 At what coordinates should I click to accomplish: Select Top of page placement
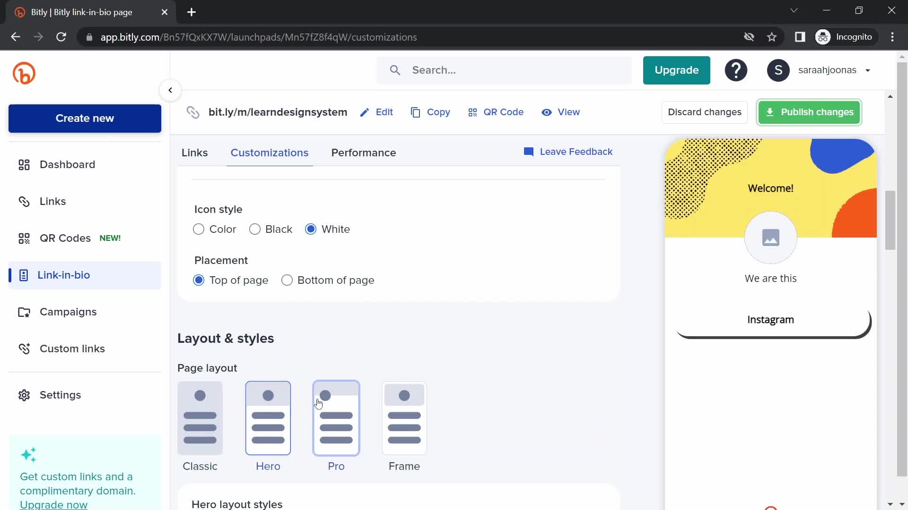point(199,280)
